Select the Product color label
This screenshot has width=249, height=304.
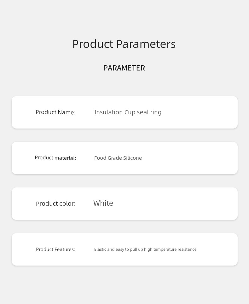[x=56, y=204]
